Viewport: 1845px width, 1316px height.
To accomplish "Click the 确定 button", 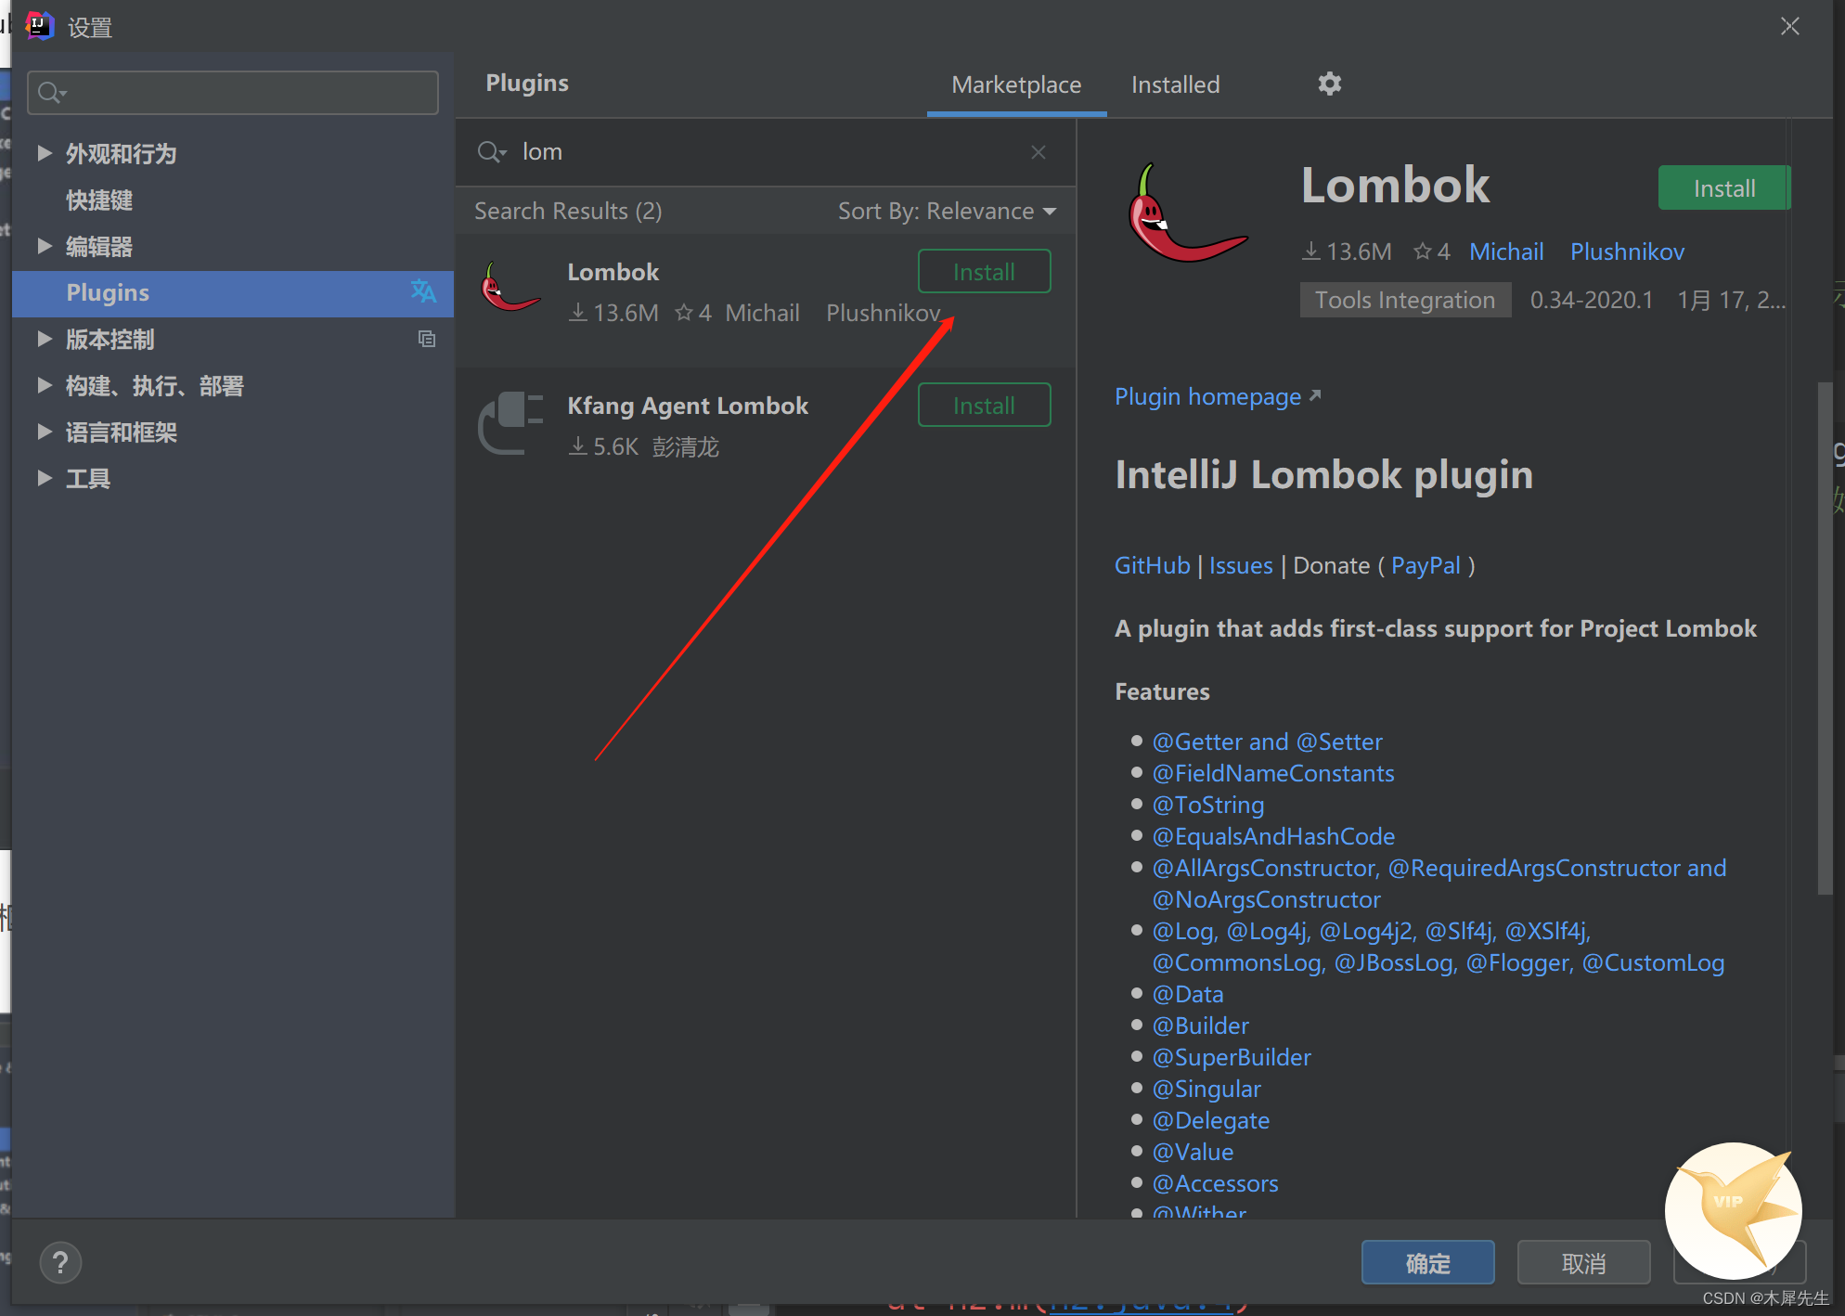I will click(1427, 1263).
